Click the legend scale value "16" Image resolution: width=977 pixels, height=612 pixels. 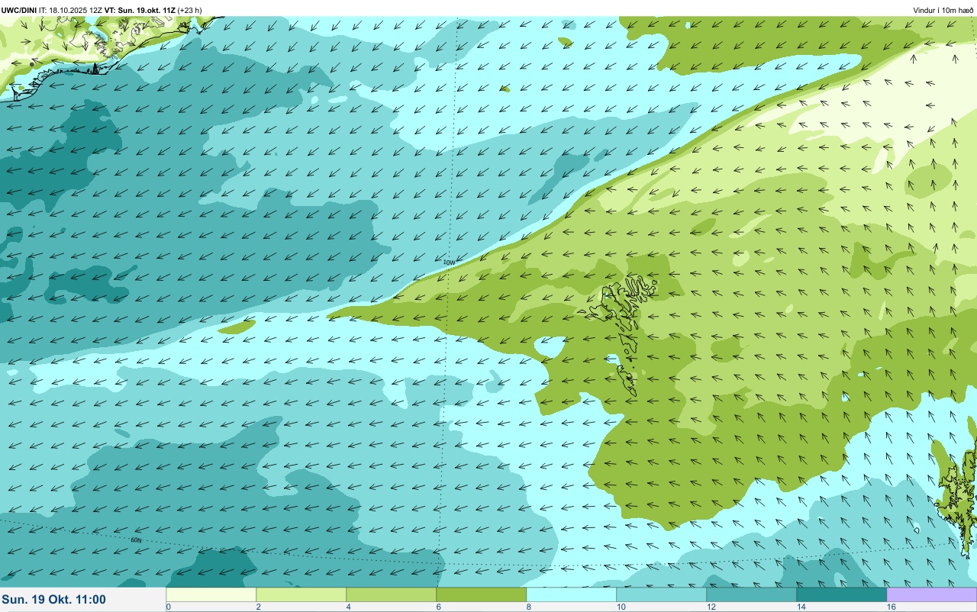[x=892, y=607]
